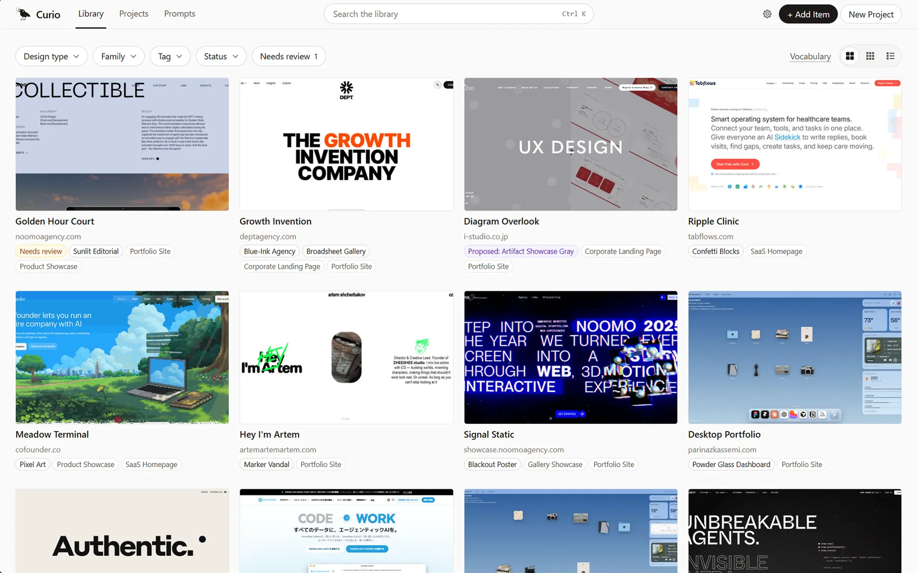Click the Needs review tag on Golden Hour Court
919x573 pixels.
click(x=41, y=251)
